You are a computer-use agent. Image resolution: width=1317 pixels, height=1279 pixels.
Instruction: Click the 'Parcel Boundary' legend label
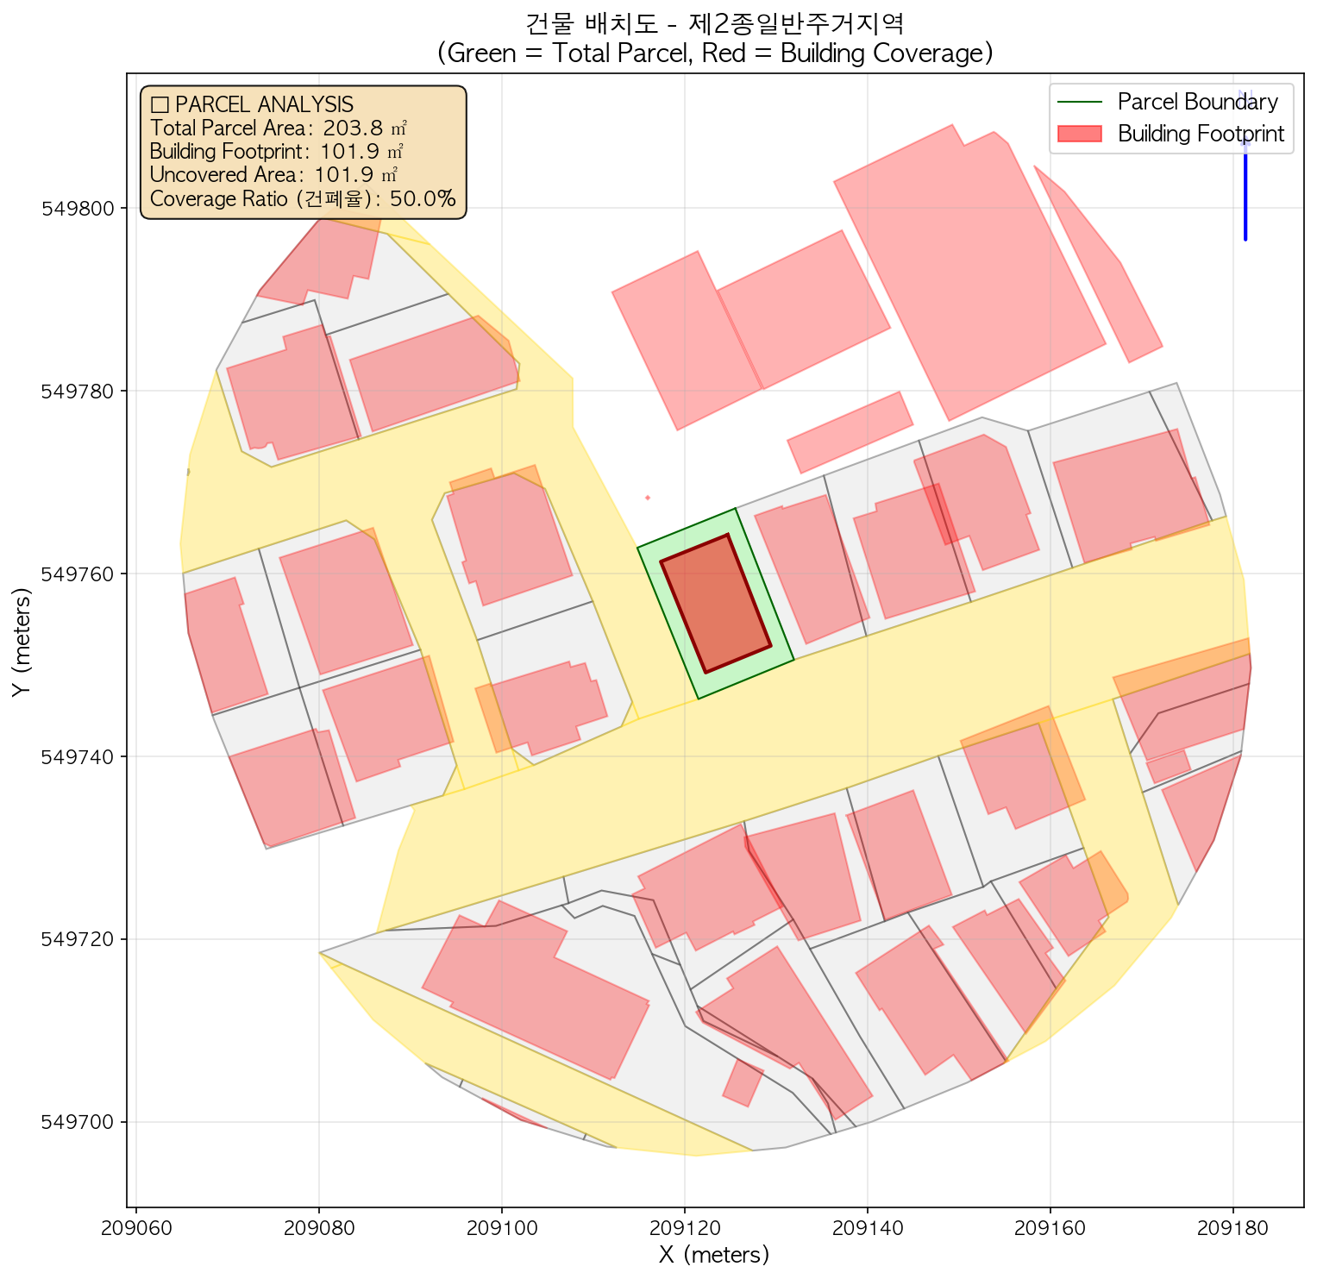[1197, 102]
